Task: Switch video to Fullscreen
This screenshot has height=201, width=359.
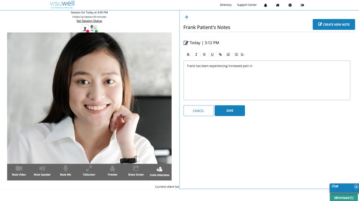Action: pos(89,171)
